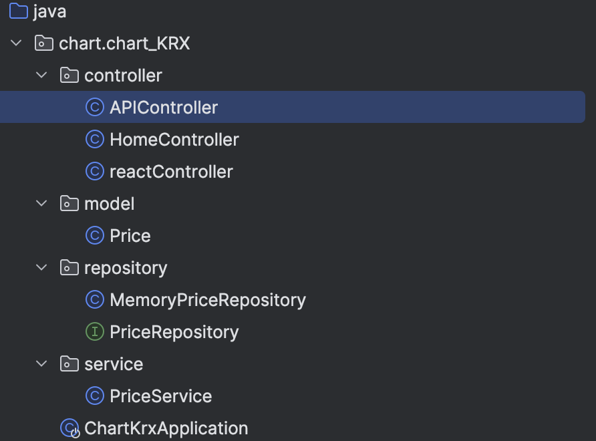Viewport: 596px width, 441px height.
Task: Click the java folder icon
Action: (19, 11)
